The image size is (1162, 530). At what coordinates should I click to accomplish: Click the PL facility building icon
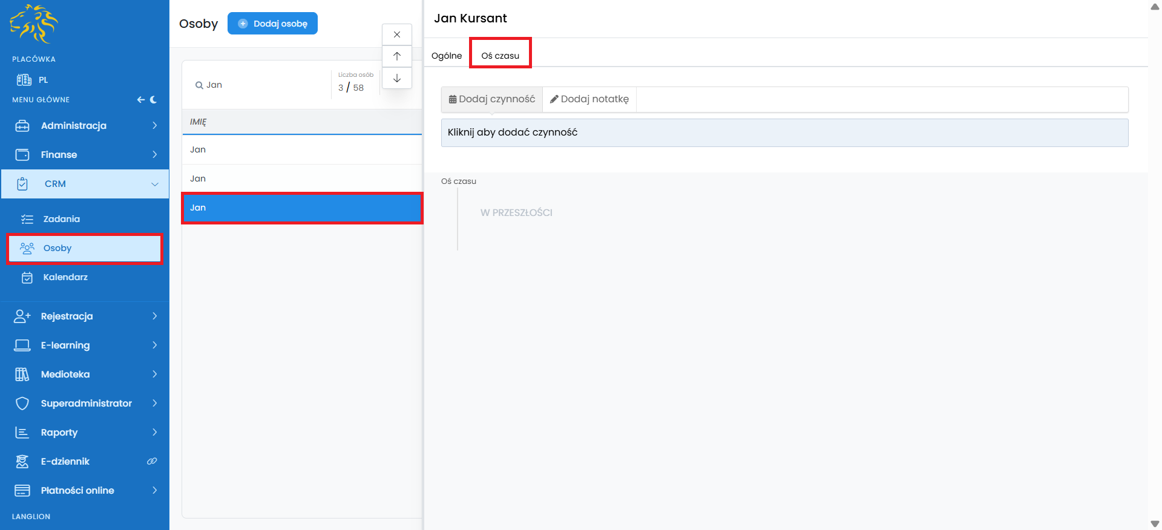point(24,80)
